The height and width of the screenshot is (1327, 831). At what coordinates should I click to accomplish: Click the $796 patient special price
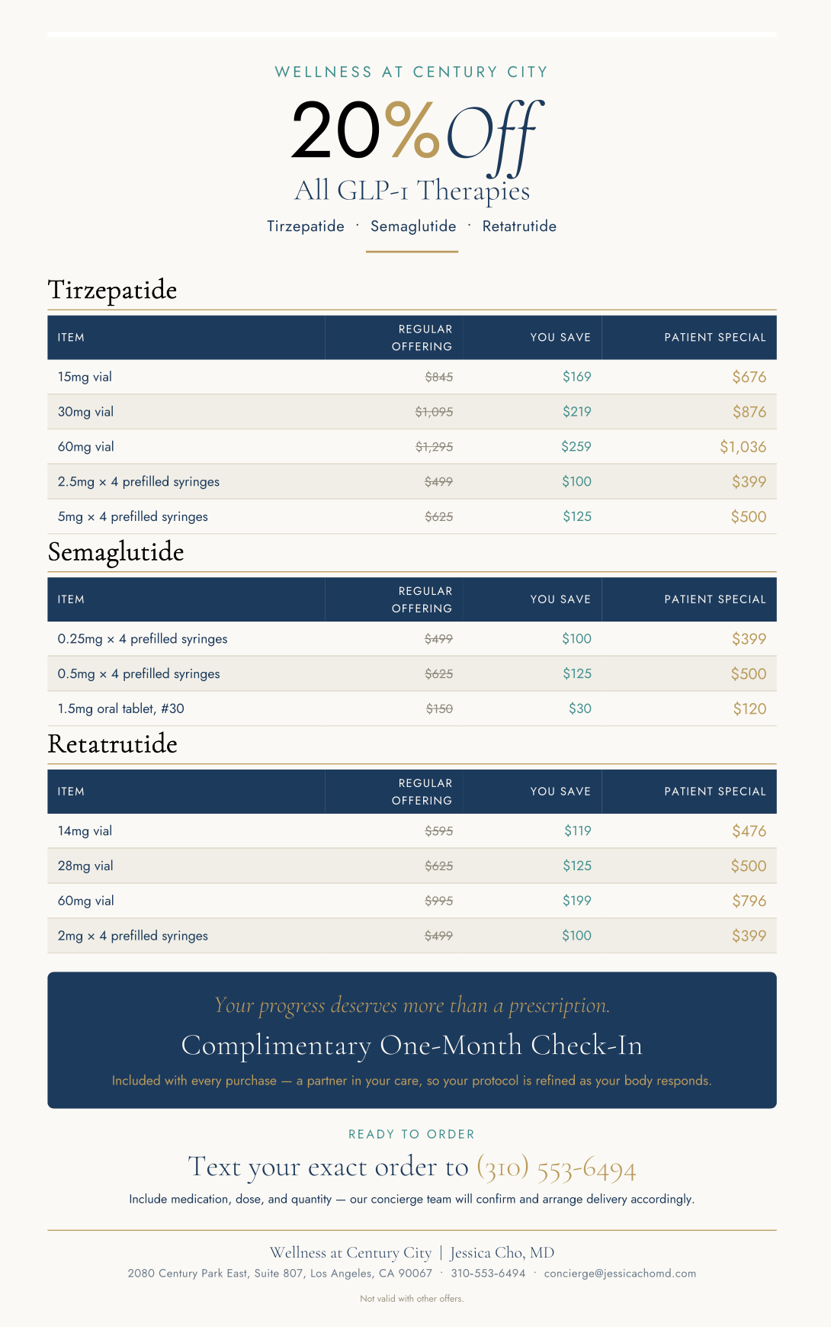749,901
